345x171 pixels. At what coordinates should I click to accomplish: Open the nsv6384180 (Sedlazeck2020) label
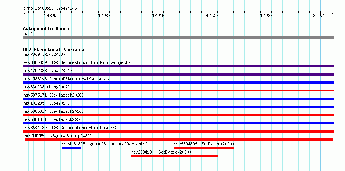pos(161,152)
